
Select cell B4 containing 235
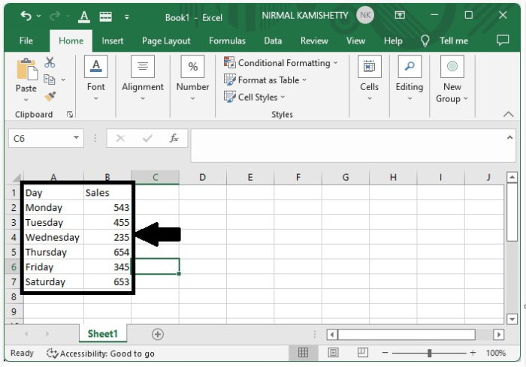(x=107, y=237)
